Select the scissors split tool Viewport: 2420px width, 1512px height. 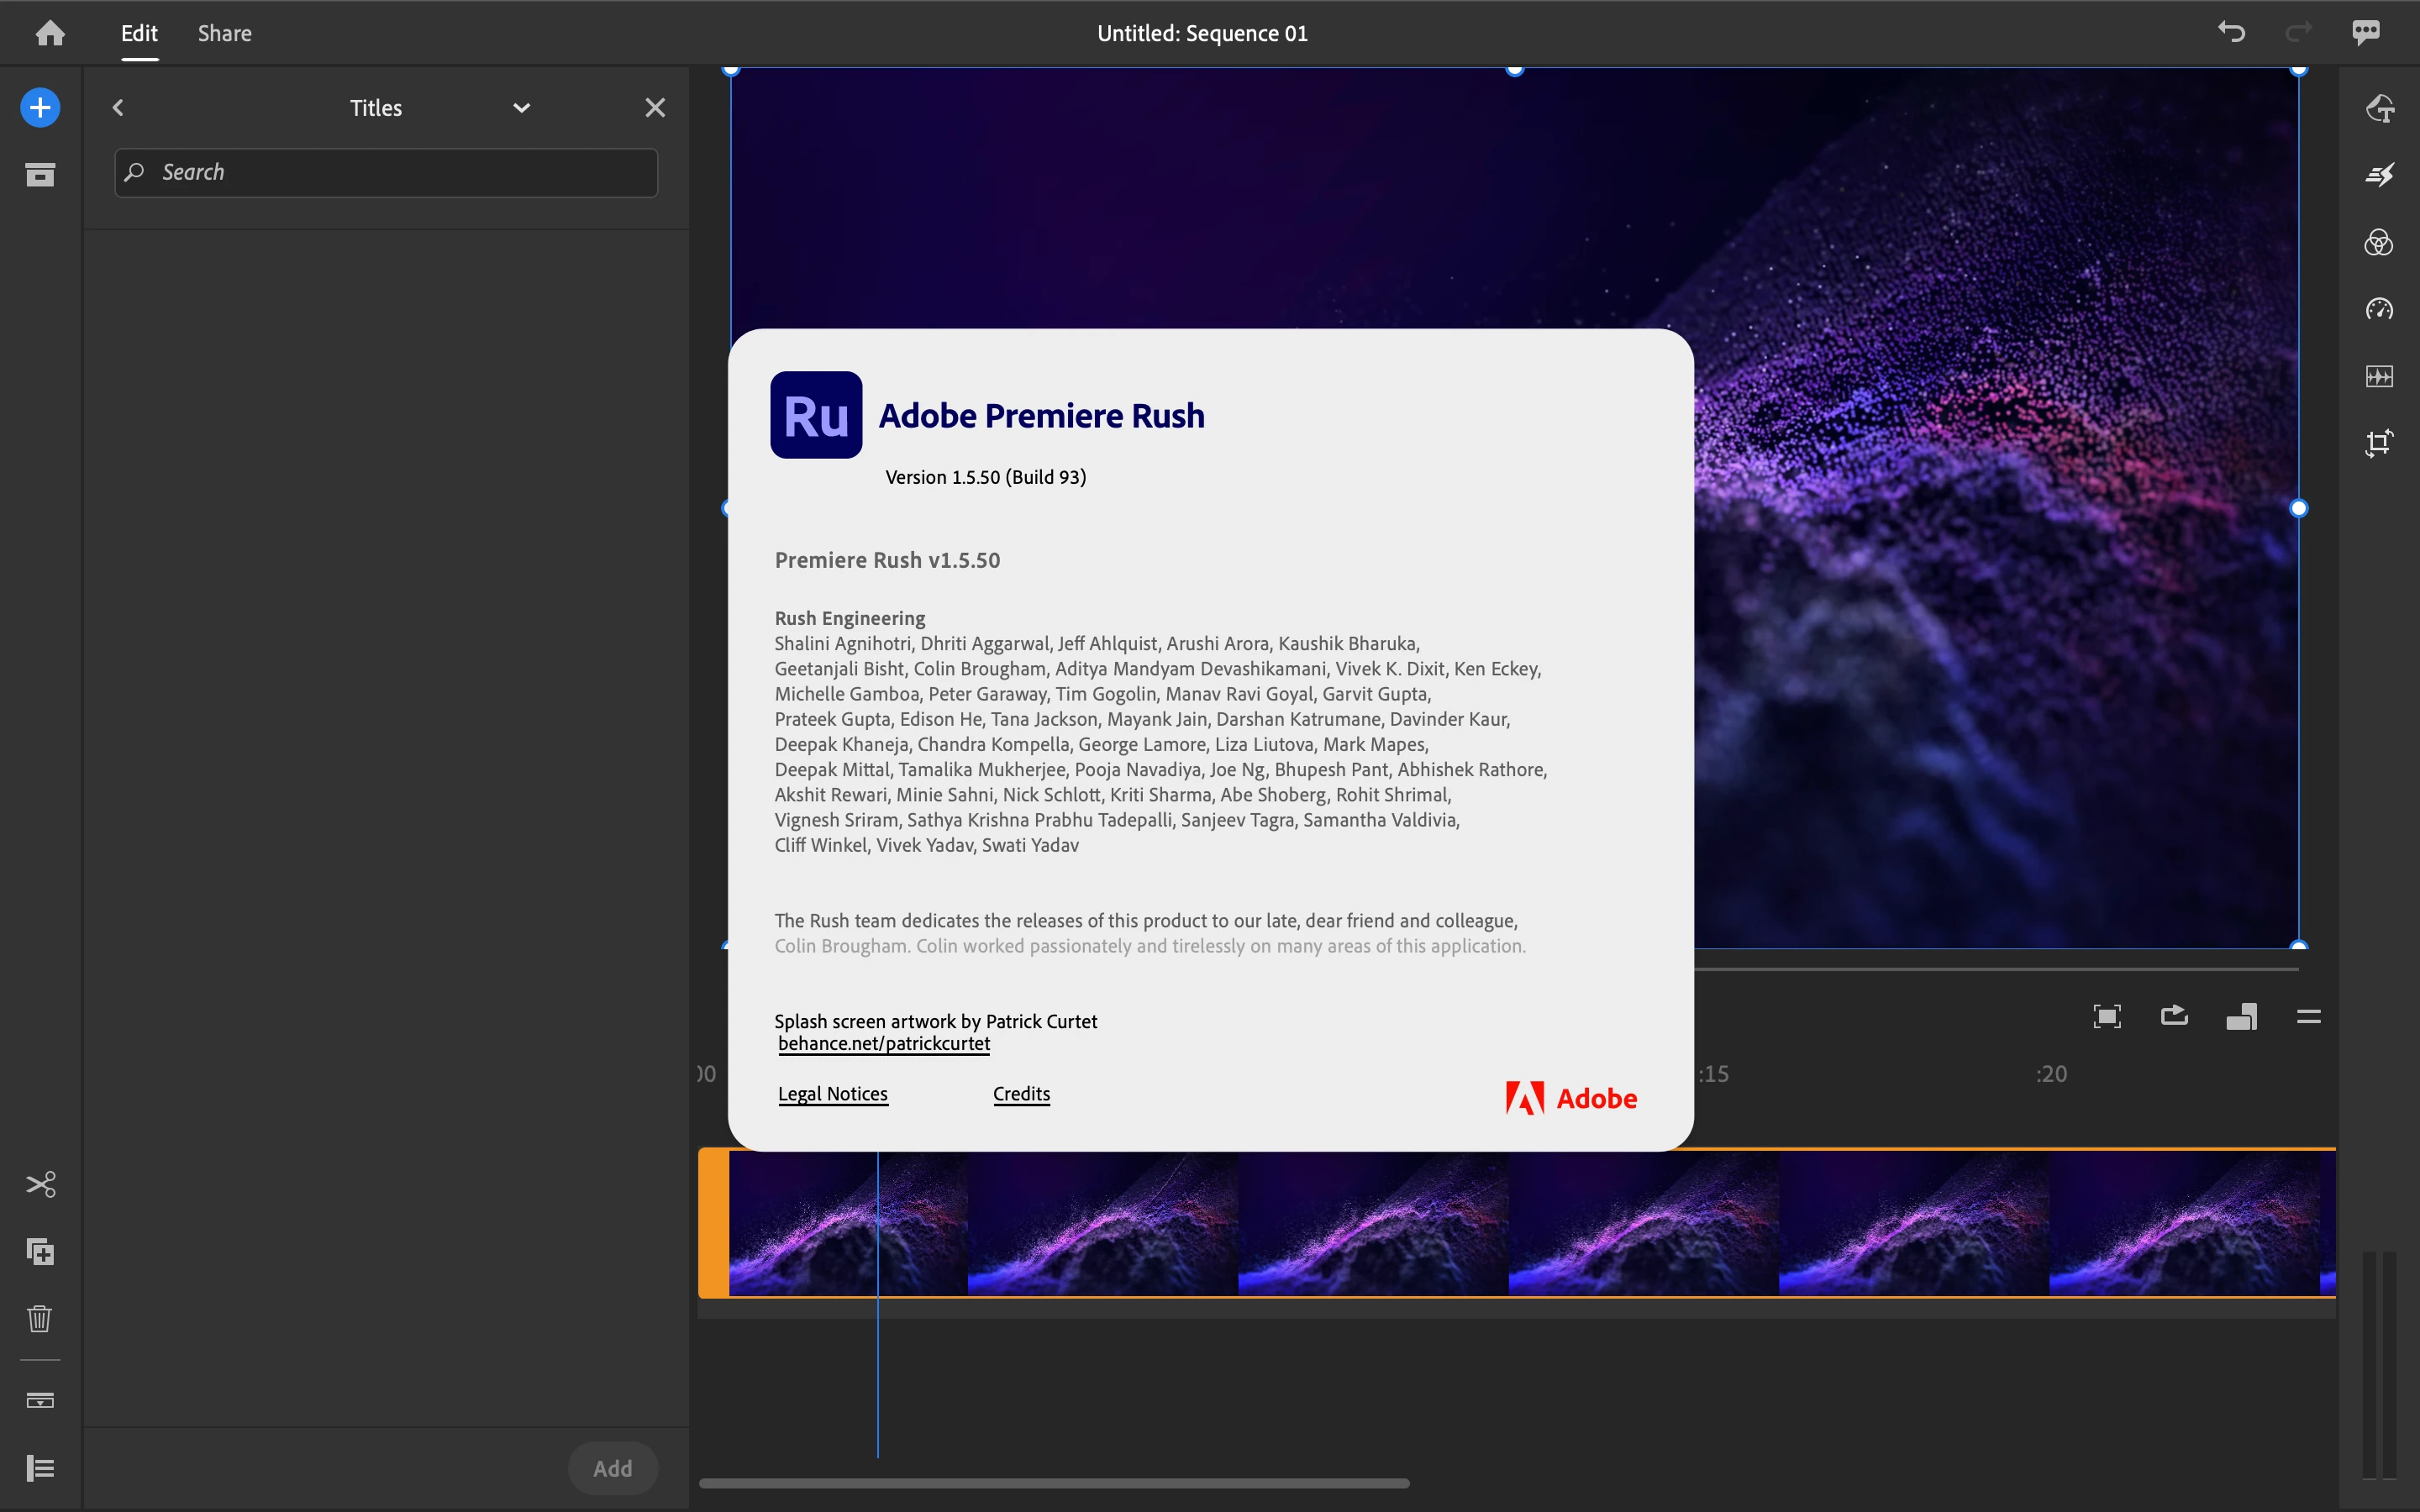point(40,1184)
